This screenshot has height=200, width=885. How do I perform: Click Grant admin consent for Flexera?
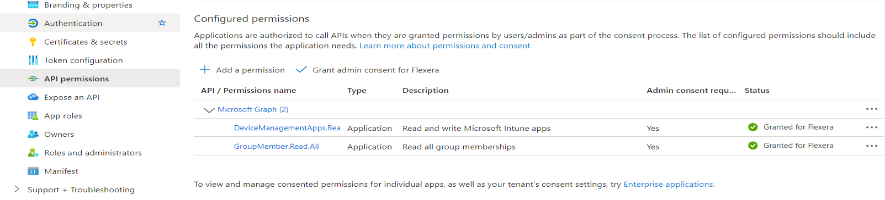point(368,70)
